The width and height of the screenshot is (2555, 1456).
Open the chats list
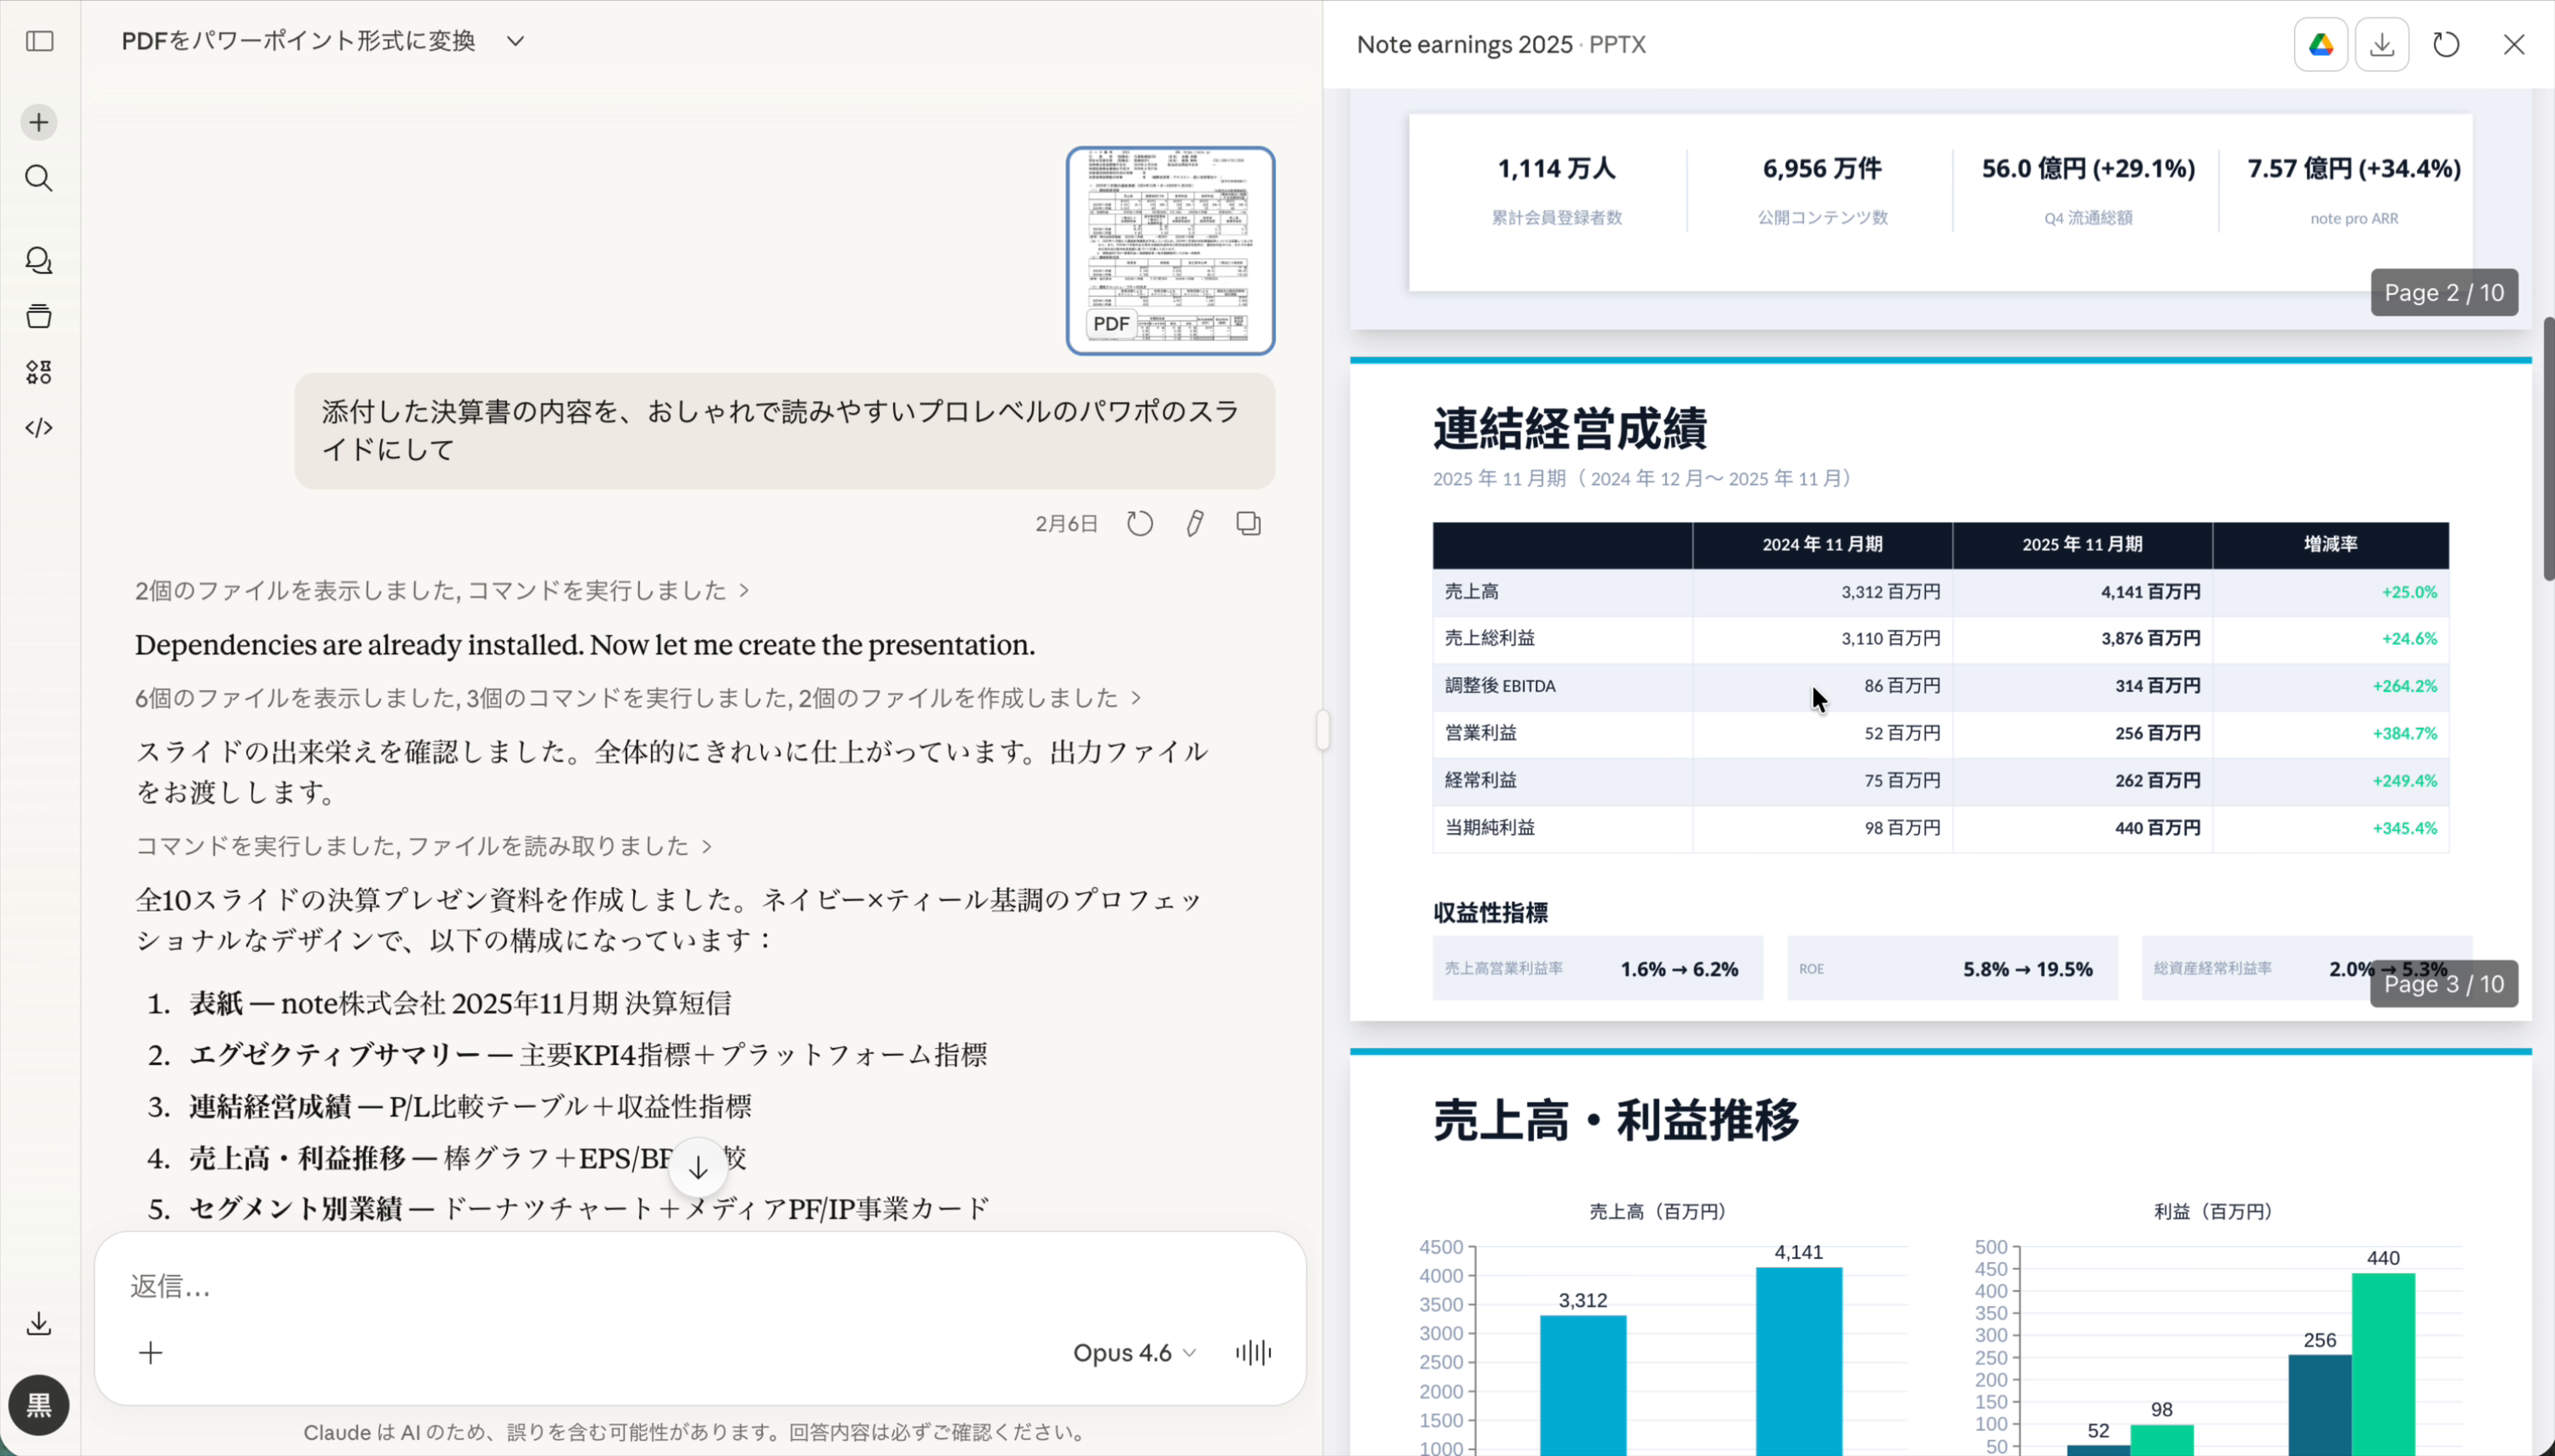39,260
